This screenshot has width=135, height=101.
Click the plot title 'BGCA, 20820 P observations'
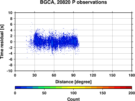coord(73,2)
